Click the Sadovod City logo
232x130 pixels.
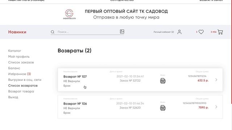[x=69, y=14]
